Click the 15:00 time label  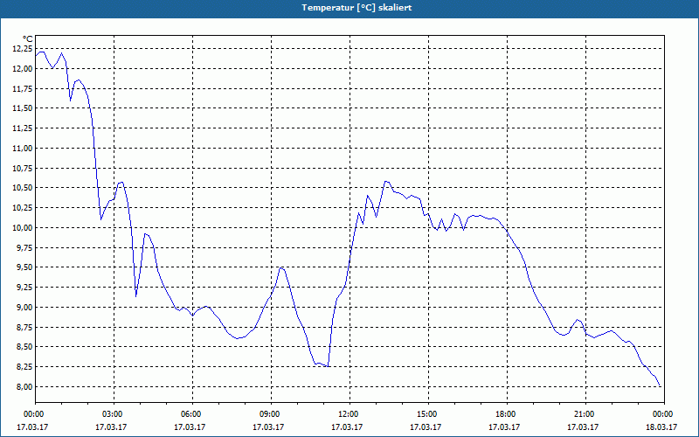428,414
